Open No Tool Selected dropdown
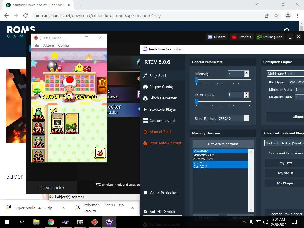Image resolution: width=304 pixels, height=228 pixels. coord(284,143)
